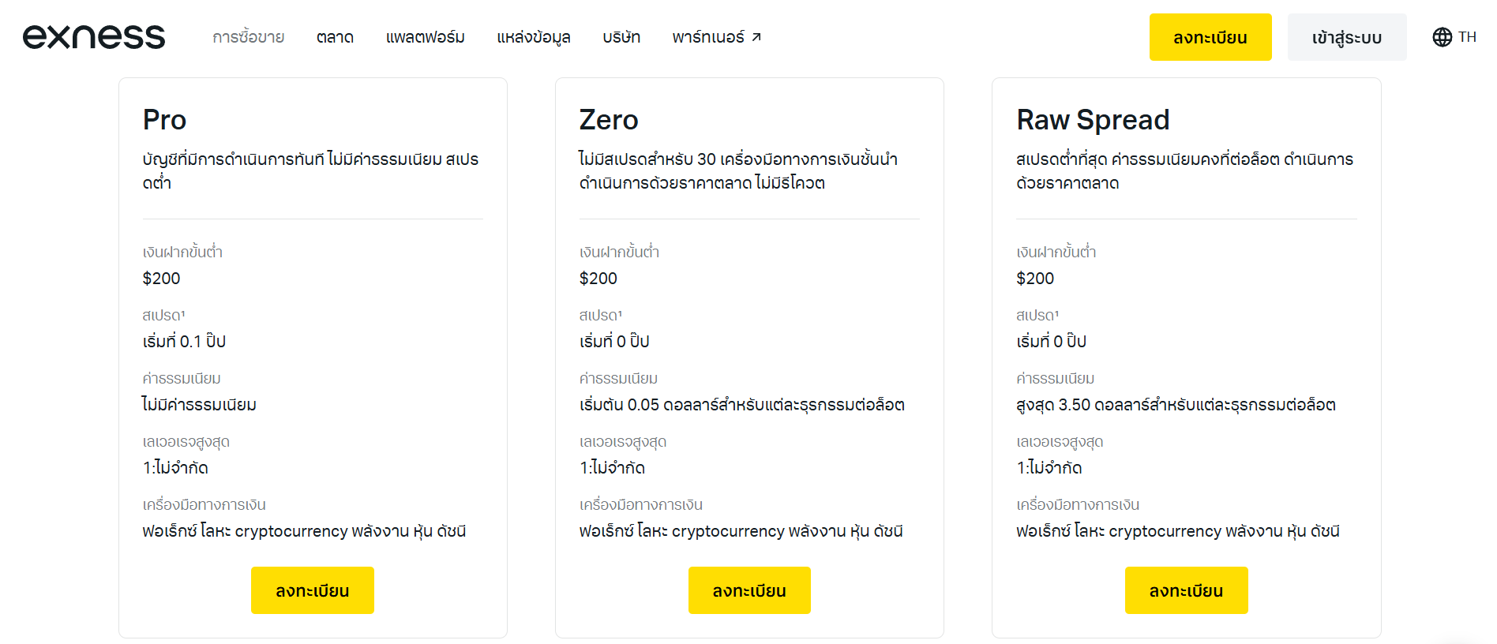
Task: Follow the พาร์ทเนอร์ link
Action: pyautogui.click(x=707, y=37)
